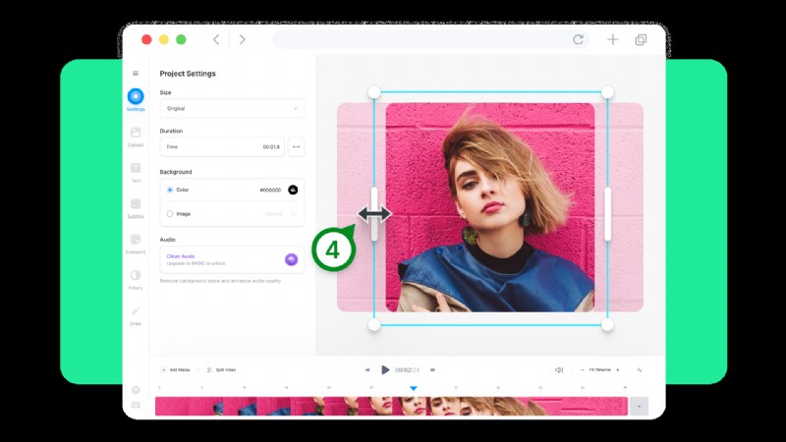The image size is (786, 442).
Task: Click the Add Media button
Action: [x=176, y=370]
